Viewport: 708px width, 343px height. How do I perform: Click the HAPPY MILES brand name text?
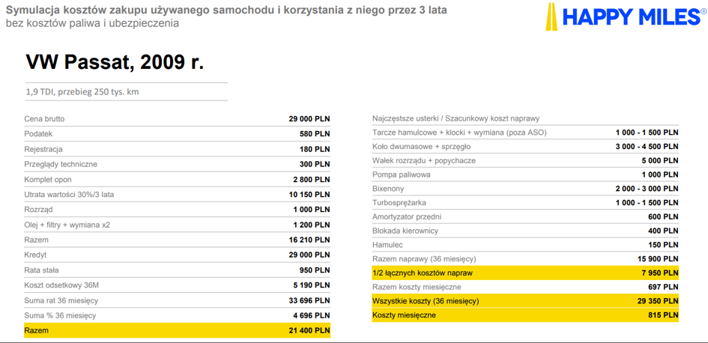(633, 16)
